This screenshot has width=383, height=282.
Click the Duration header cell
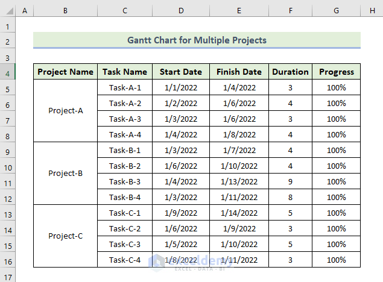pos(290,72)
